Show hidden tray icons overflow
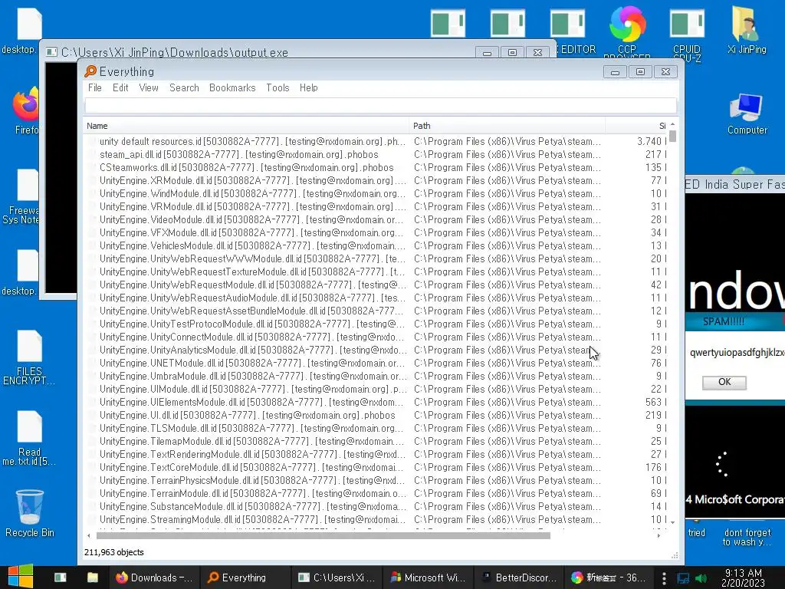The height and width of the screenshot is (589, 785). pyautogui.click(x=664, y=578)
